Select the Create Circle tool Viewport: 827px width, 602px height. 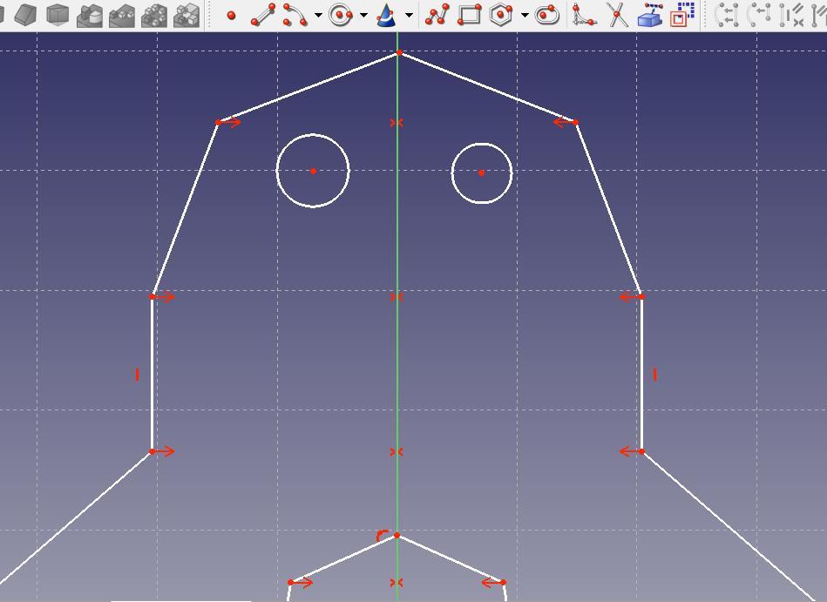341,15
